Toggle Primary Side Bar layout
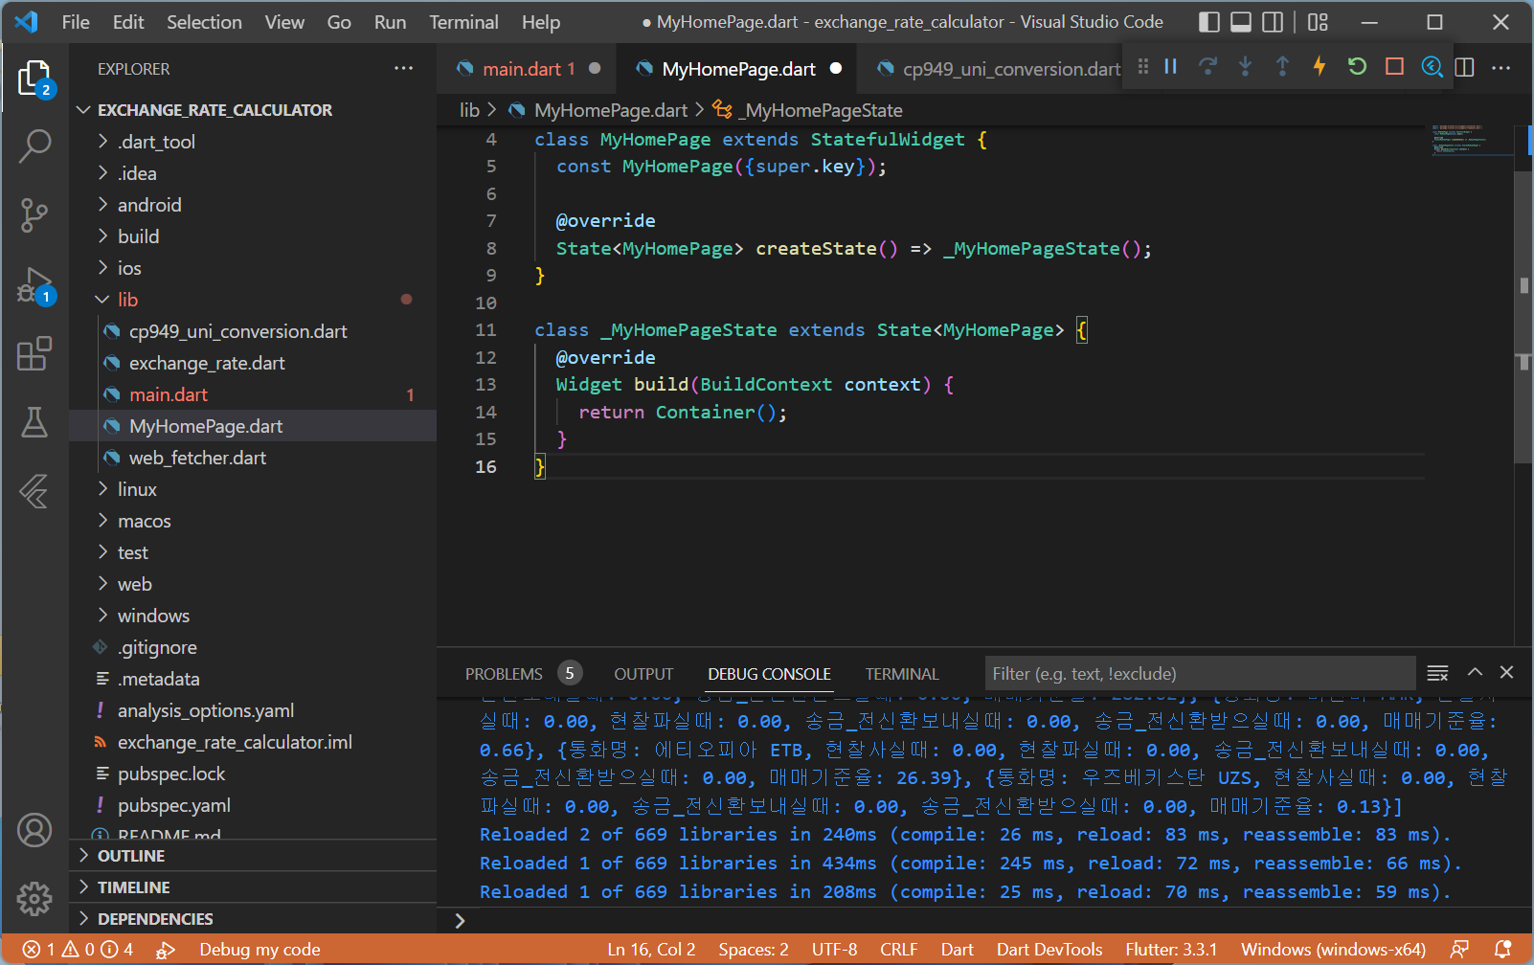1534x965 pixels. pyautogui.click(x=1209, y=22)
